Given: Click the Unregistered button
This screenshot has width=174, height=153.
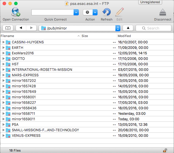Looking at the screenshot, I should coord(150,2).
